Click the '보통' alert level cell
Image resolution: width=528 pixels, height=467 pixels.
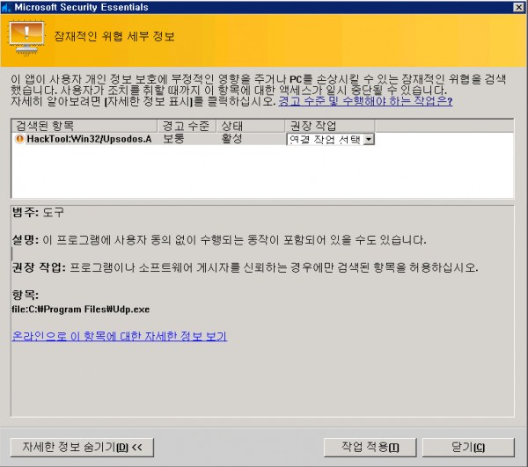[173, 139]
